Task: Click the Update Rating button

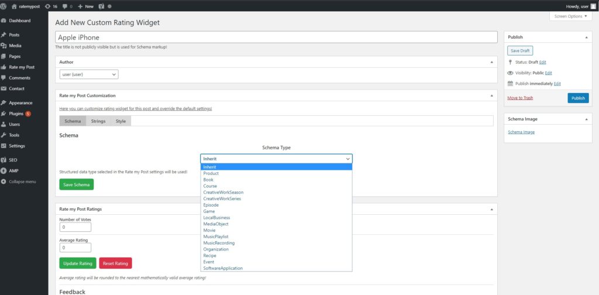Action: (x=78, y=263)
